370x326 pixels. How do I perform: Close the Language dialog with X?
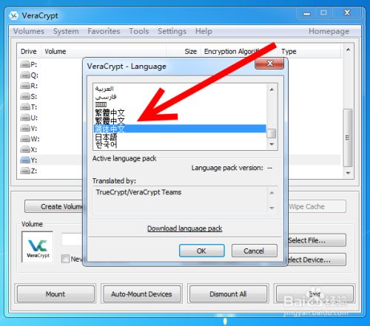coord(269,64)
